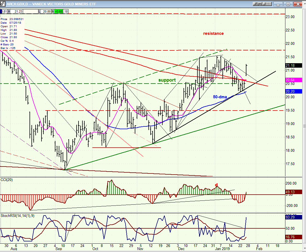The height and width of the screenshot is (252, 306).
Task: Click the 'Bar Ix -126' data row
Action: [8, 48]
